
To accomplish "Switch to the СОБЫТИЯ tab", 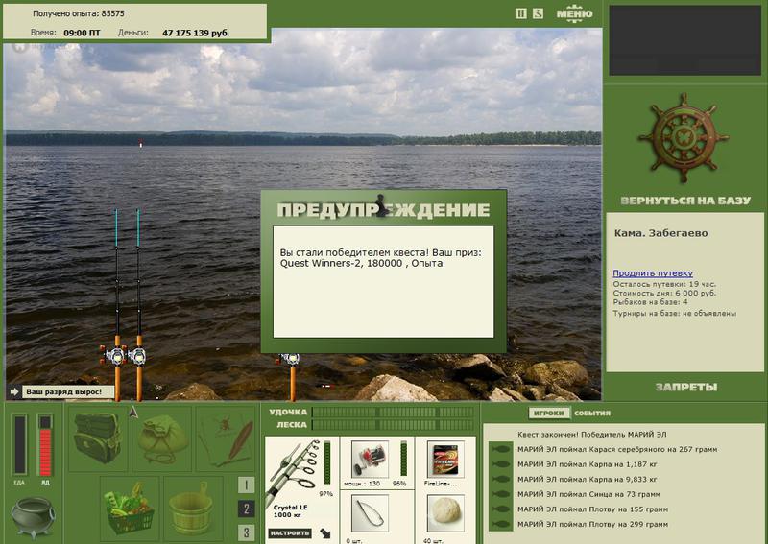I will point(592,414).
